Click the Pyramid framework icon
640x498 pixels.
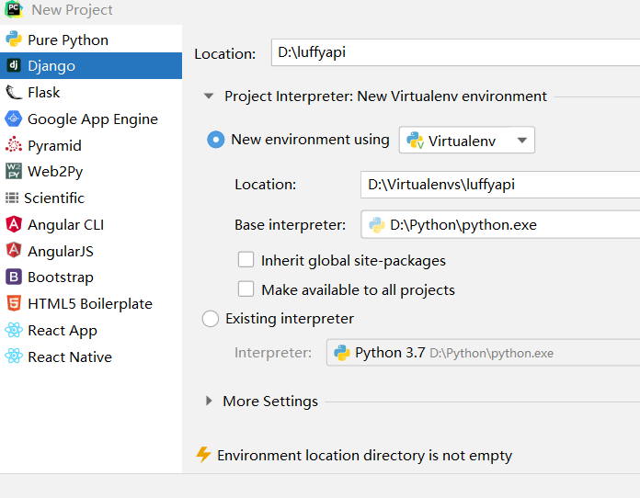(x=14, y=145)
